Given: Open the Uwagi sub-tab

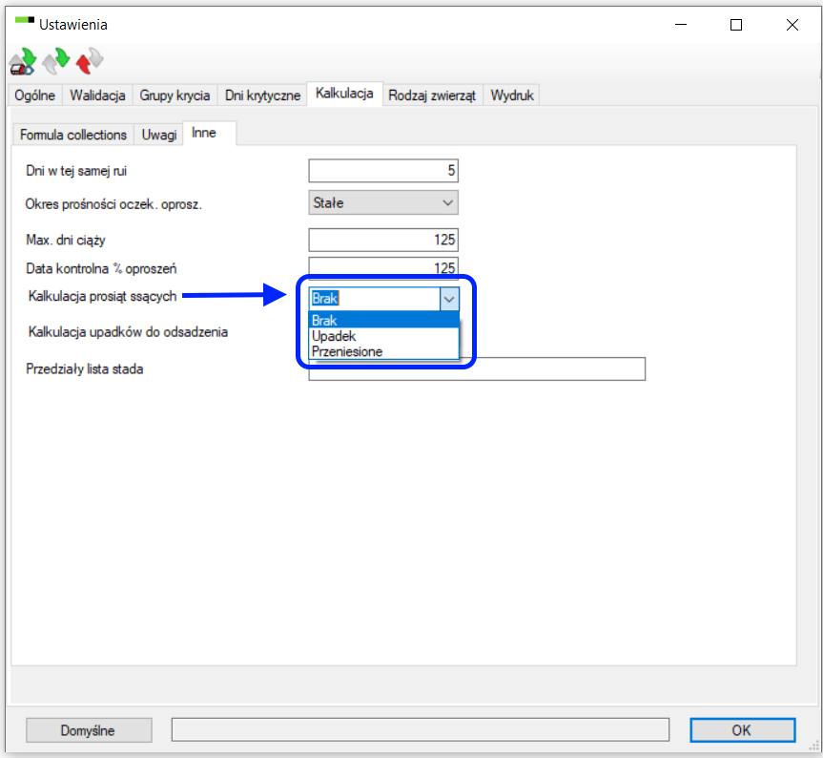Looking at the screenshot, I should pyautogui.click(x=159, y=135).
